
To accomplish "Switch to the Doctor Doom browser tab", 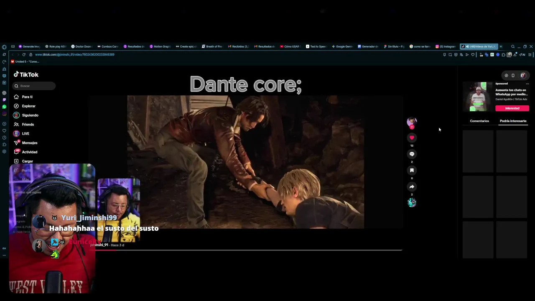I will click(82, 46).
